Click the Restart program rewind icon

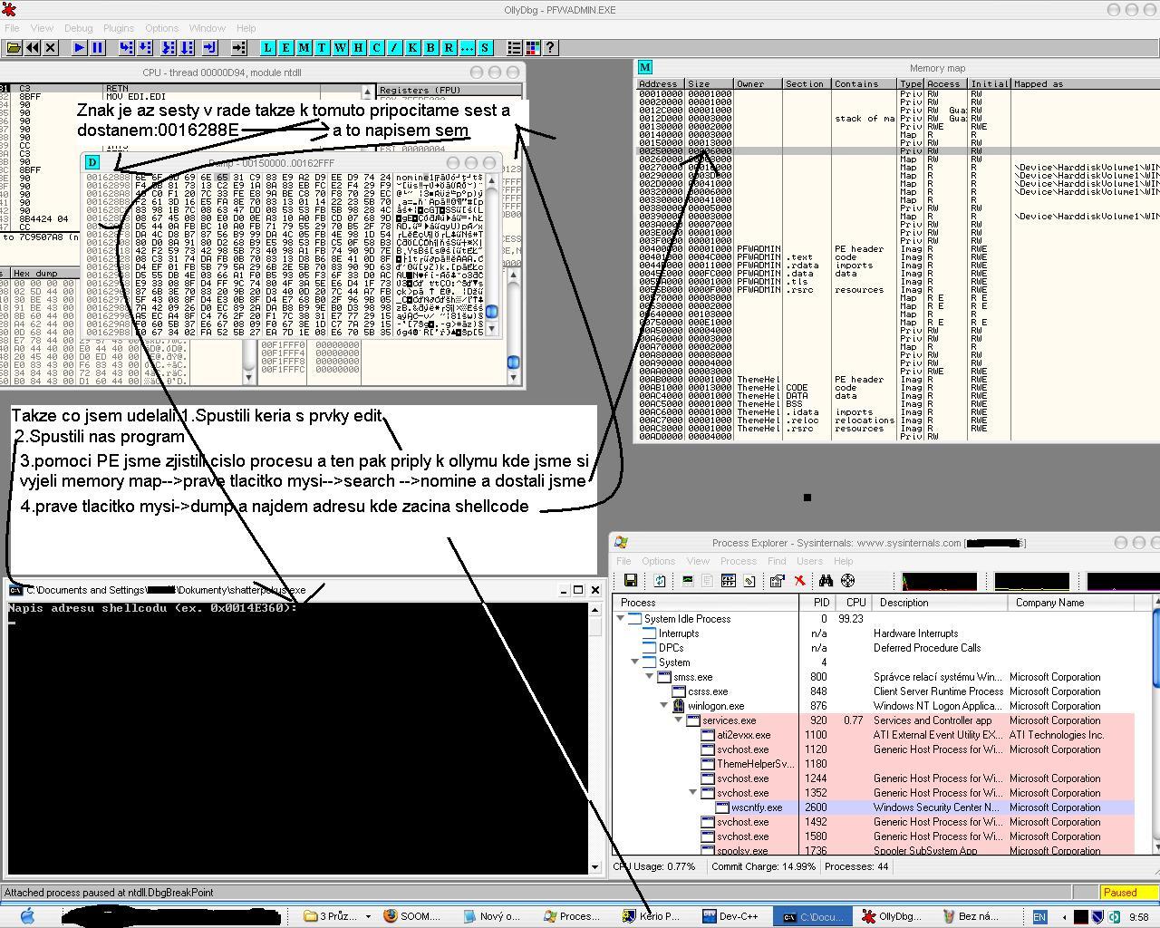(33, 47)
